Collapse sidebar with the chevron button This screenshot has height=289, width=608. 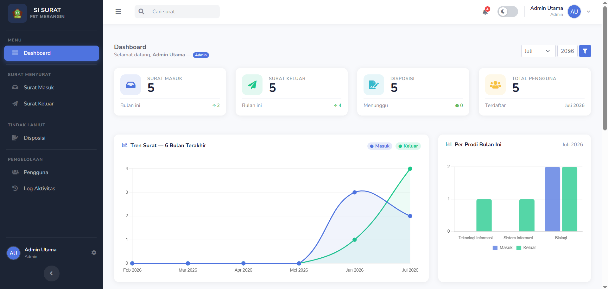tap(51, 273)
